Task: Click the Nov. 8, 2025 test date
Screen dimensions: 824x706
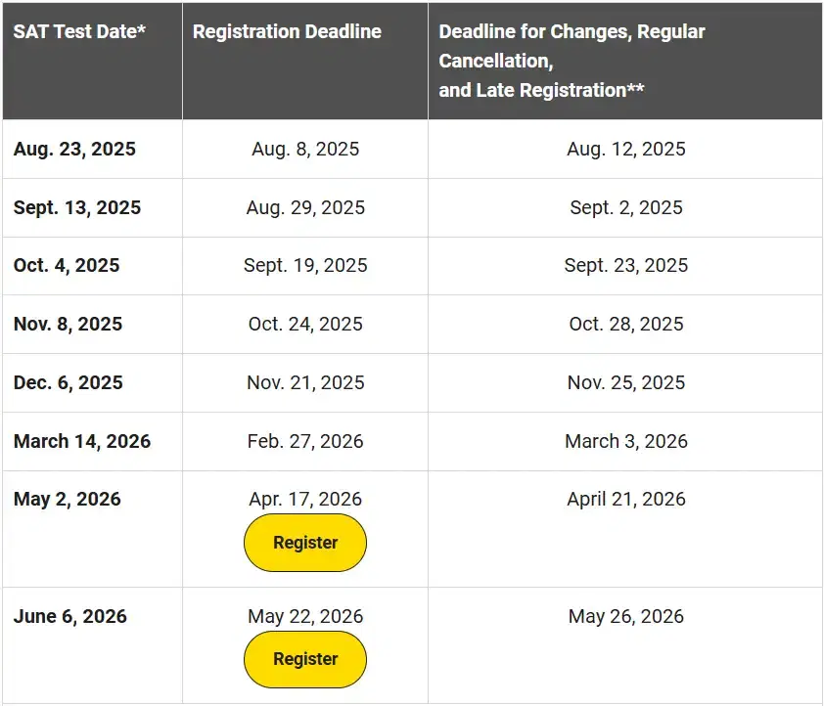Action: pyautogui.click(x=68, y=324)
